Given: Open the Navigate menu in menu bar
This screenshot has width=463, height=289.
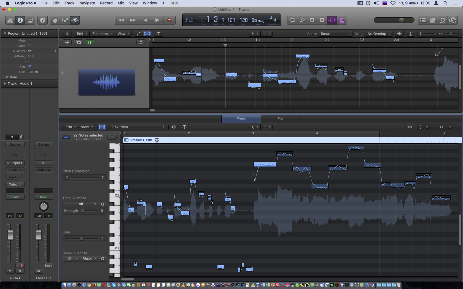Looking at the screenshot, I should [x=87, y=3].
